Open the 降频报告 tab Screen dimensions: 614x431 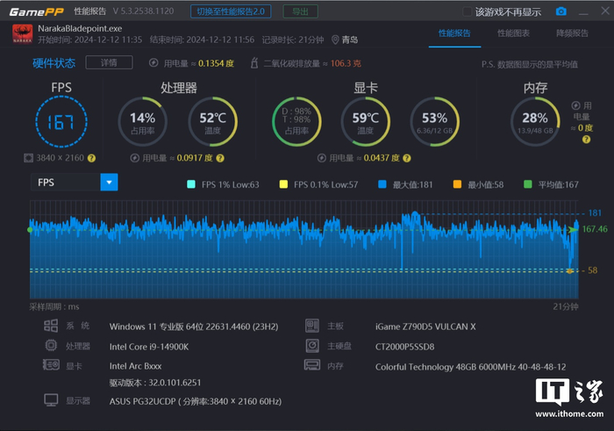tap(572, 33)
